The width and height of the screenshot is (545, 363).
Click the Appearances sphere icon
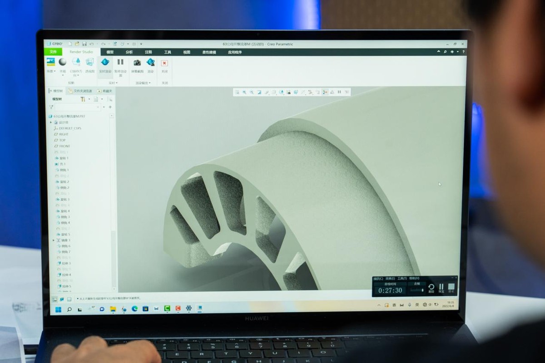point(63,62)
